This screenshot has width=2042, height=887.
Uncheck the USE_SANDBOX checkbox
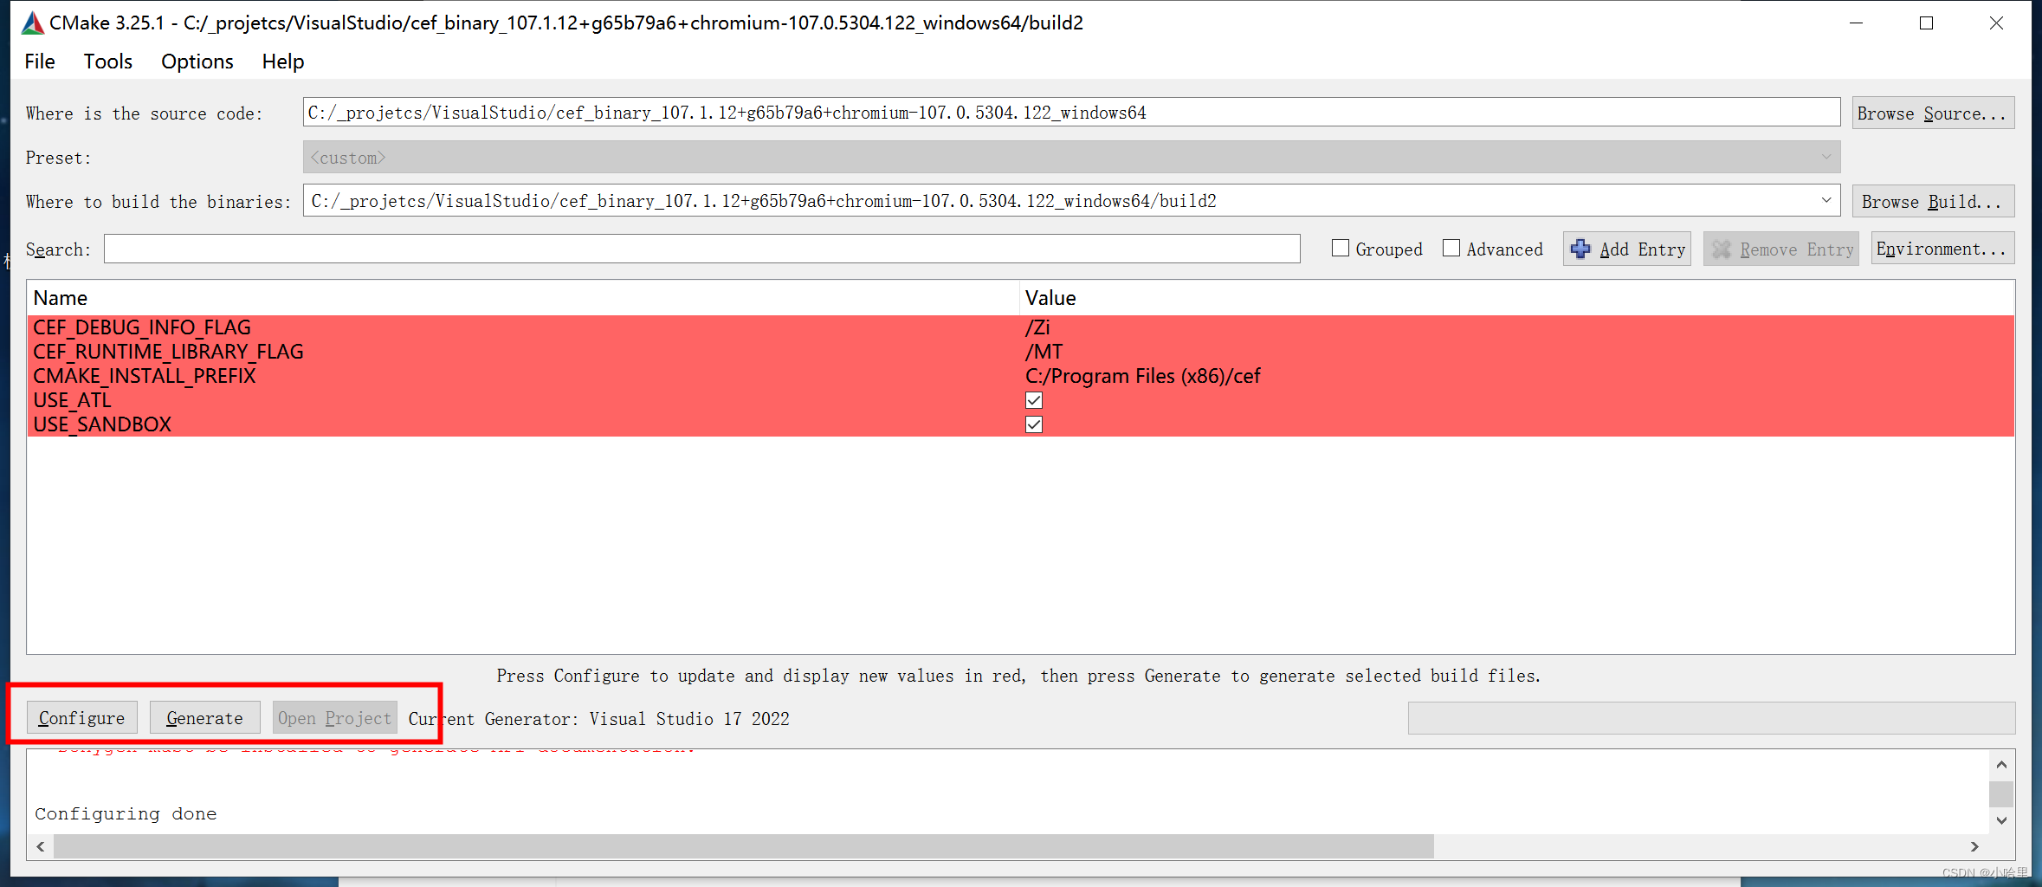(x=1034, y=424)
